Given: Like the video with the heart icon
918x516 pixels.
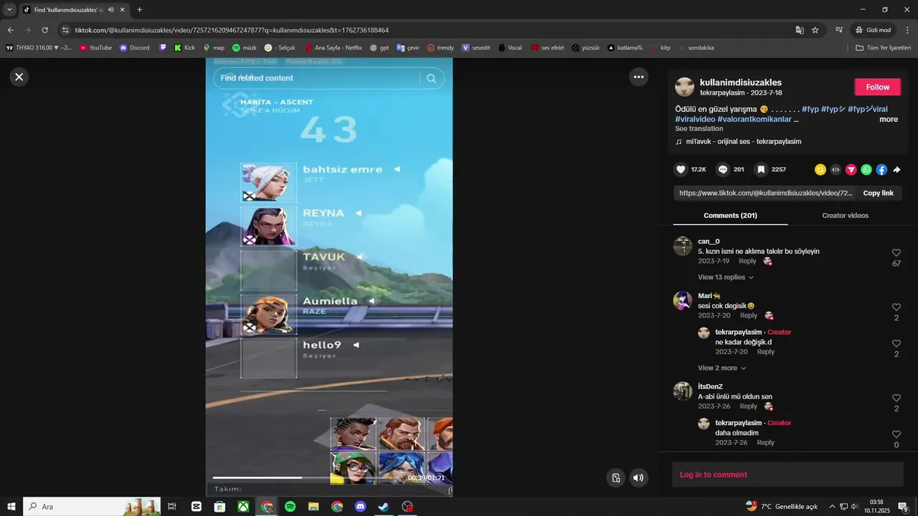Looking at the screenshot, I should point(681,170).
